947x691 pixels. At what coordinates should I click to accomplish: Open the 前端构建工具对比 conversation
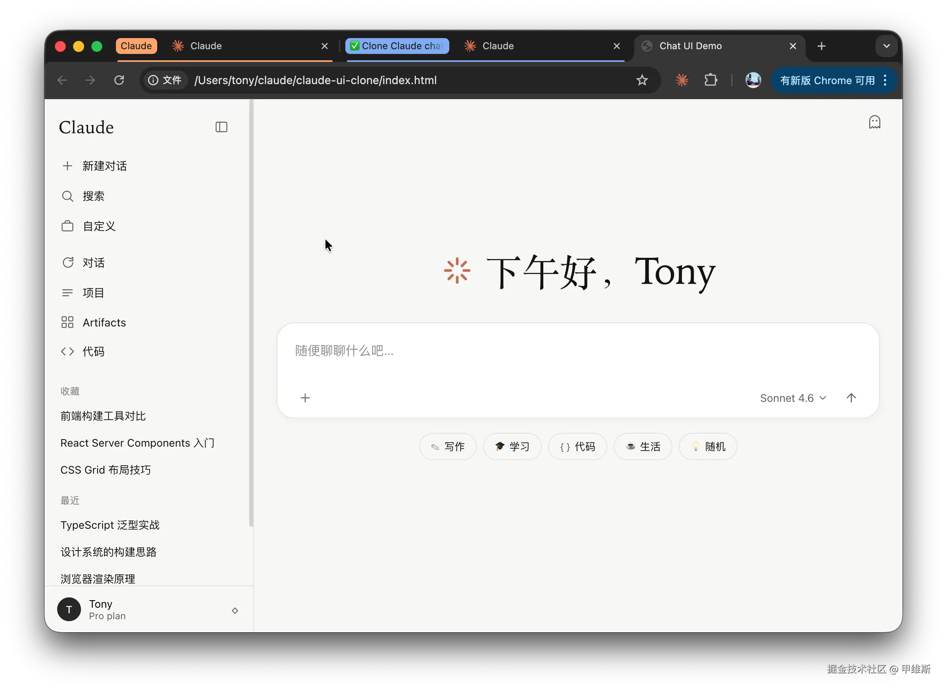(103, 416)
